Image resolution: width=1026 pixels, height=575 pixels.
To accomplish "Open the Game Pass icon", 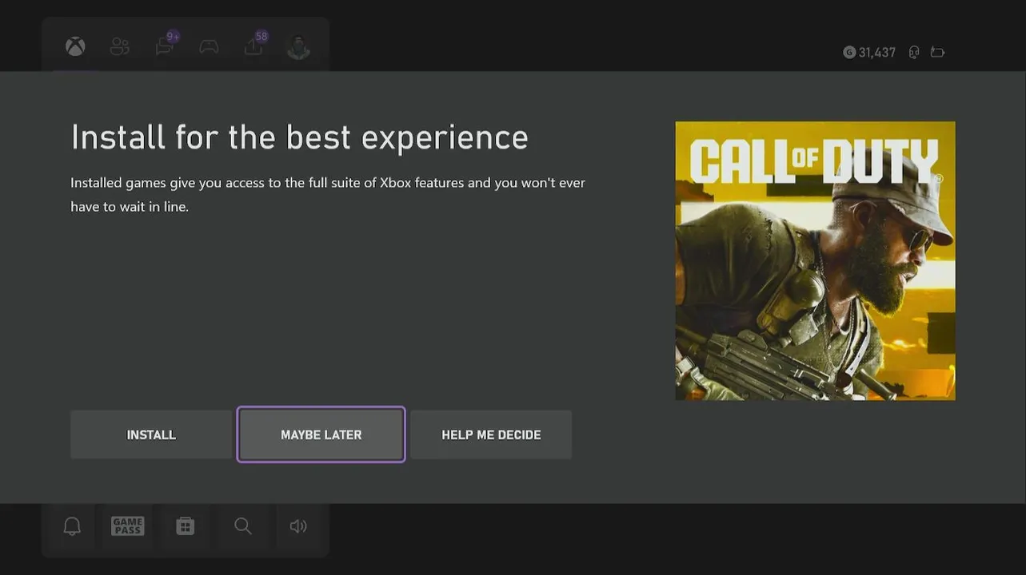I will point(128,526).
